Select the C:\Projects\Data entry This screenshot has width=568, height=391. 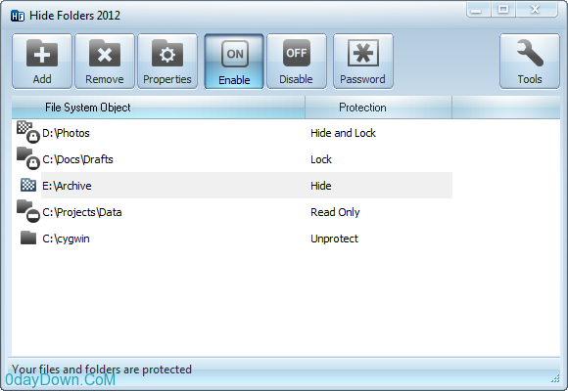coord(82,212)
